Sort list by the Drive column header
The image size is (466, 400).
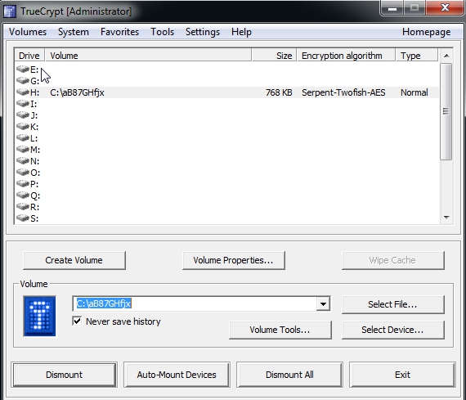tap(29, 56)
